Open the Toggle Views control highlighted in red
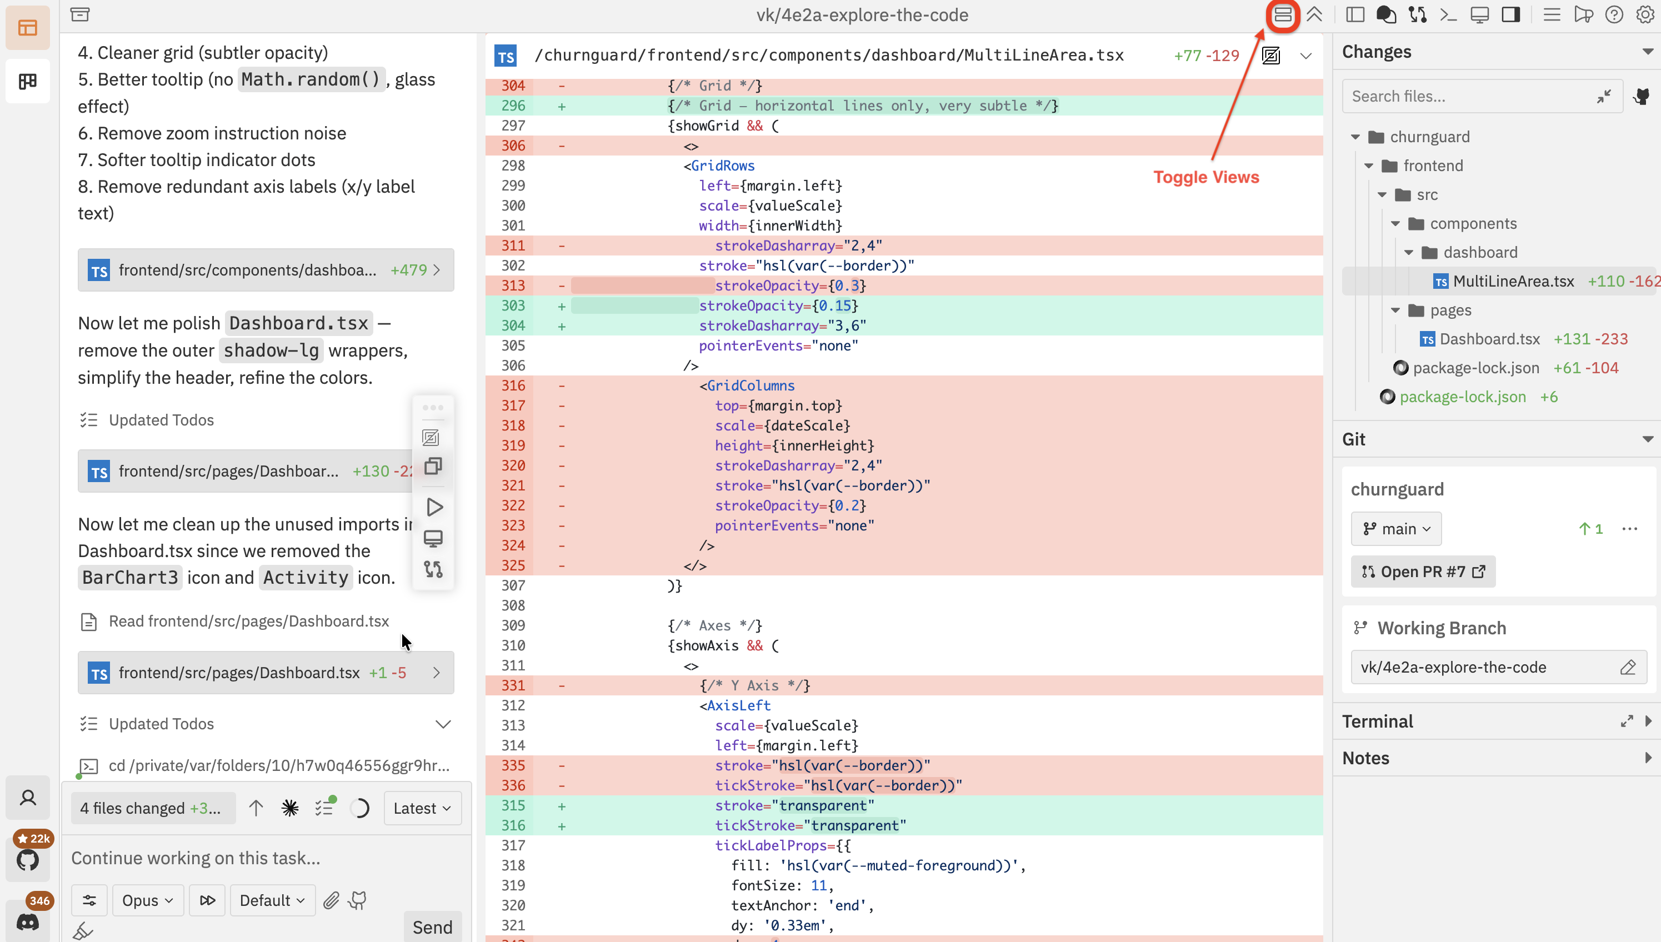1661x942 pixels. pos(1283,16)
